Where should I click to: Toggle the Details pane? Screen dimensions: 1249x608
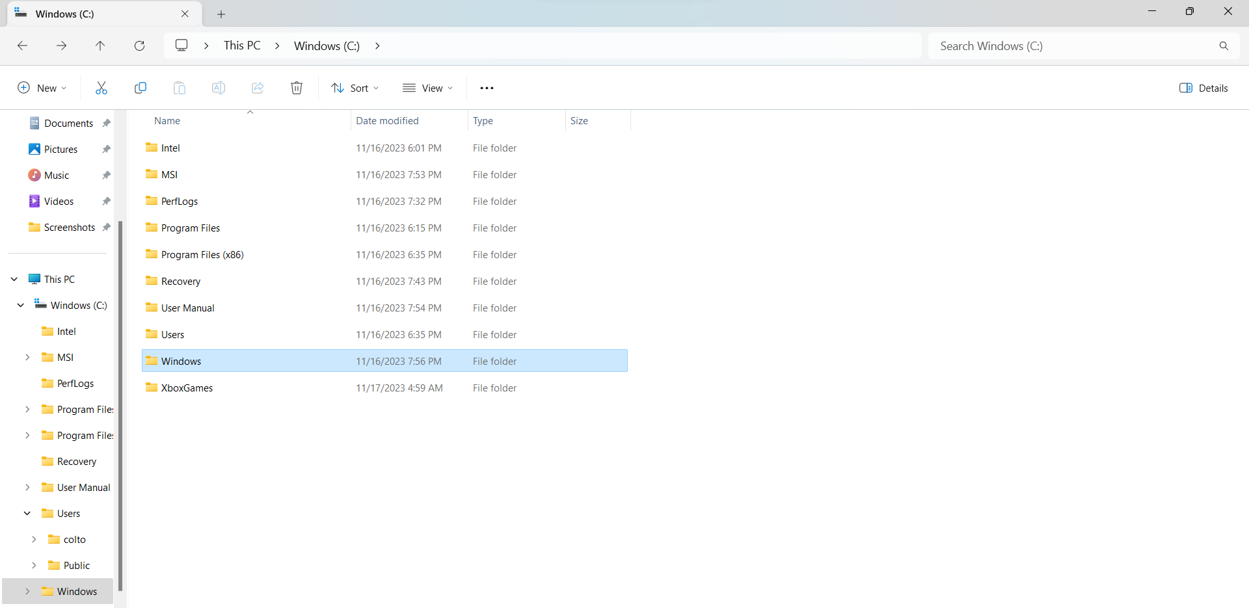coord(1203,88)
